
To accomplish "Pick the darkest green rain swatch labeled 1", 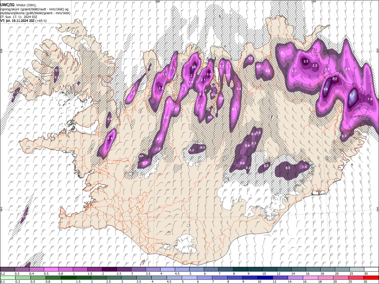I will [x=68, y=277].
